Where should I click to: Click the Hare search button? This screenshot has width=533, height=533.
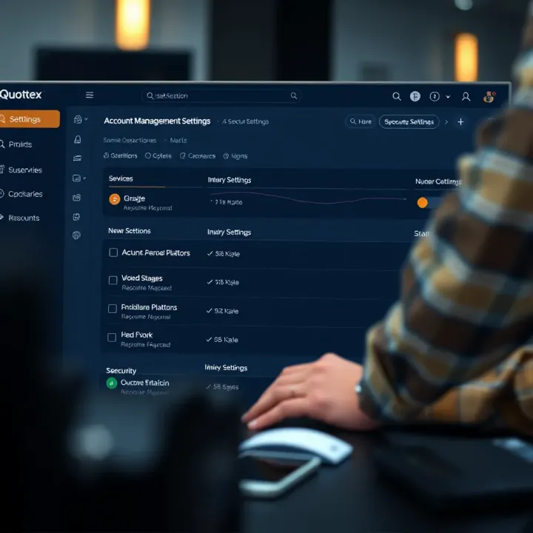tap(361, 121)
